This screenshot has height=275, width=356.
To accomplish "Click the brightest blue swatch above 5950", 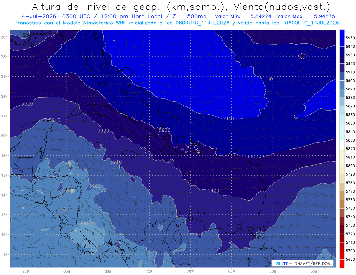I will tap(342, 34).
